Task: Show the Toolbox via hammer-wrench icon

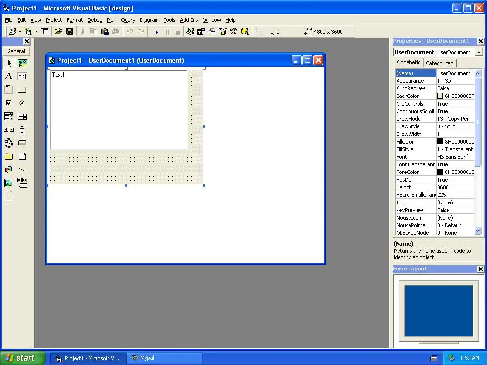Action: (234, 32)
